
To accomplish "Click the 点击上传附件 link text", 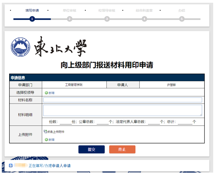I will 56,132.
